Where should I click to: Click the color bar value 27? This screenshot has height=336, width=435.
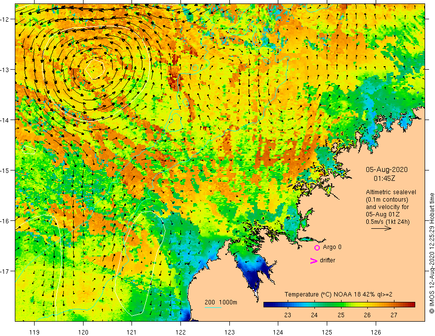pyautogui.click(x=393, y=315)
